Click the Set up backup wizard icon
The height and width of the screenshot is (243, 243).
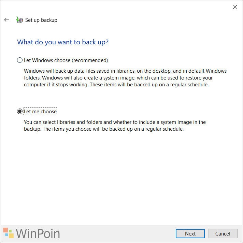[20, 20]
